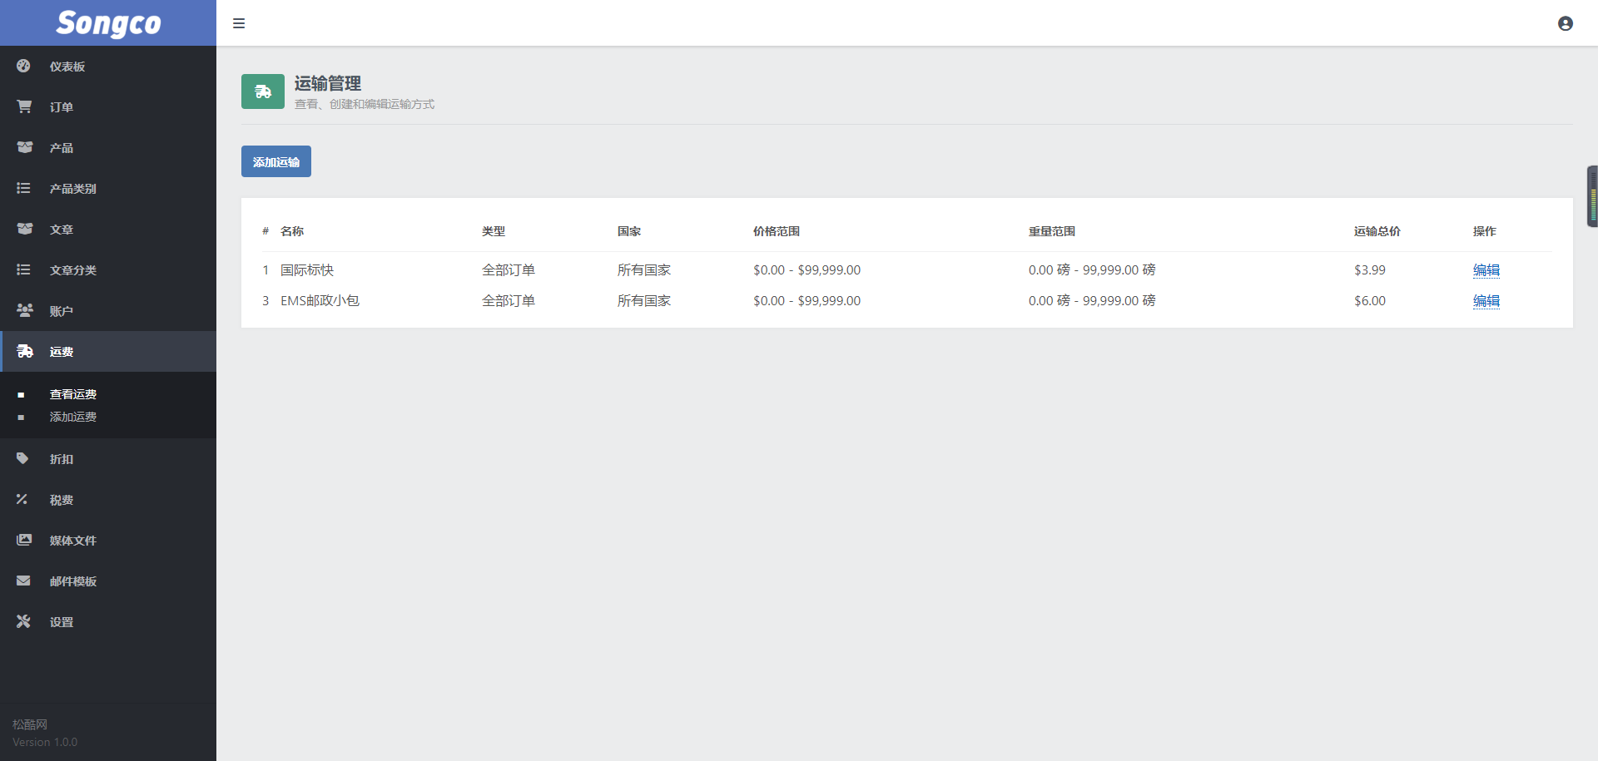
Task: Click the 运输管理 page title
Action: coord(328,83)
